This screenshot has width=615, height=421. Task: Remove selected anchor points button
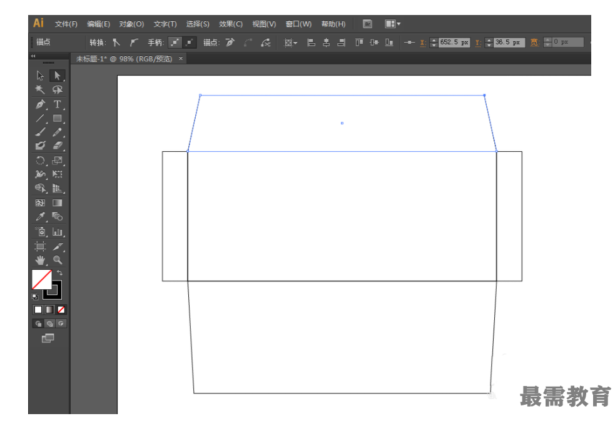(230, 42)
